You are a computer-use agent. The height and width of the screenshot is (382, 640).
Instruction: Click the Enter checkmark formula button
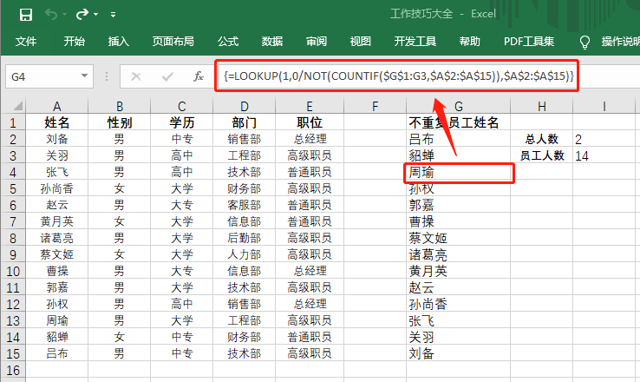point(167,76)
